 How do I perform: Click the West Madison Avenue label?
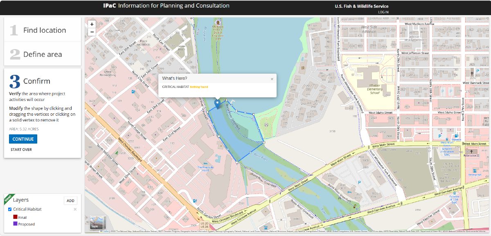[419, 24]
